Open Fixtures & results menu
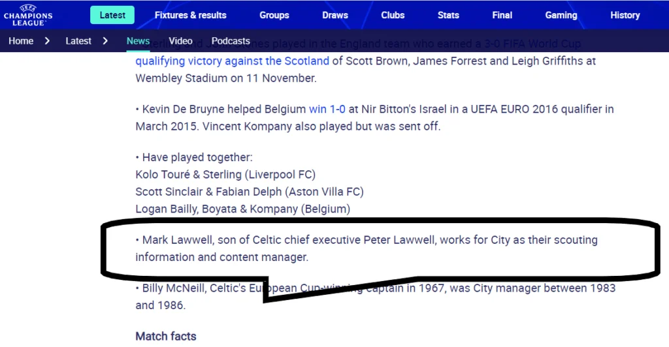The width and height of the screenshot is (669, 347). (190, 15)
